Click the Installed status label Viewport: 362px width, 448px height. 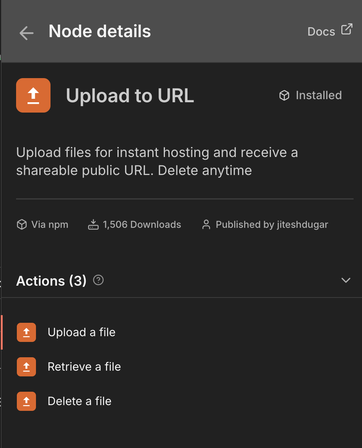coord(318,95)
